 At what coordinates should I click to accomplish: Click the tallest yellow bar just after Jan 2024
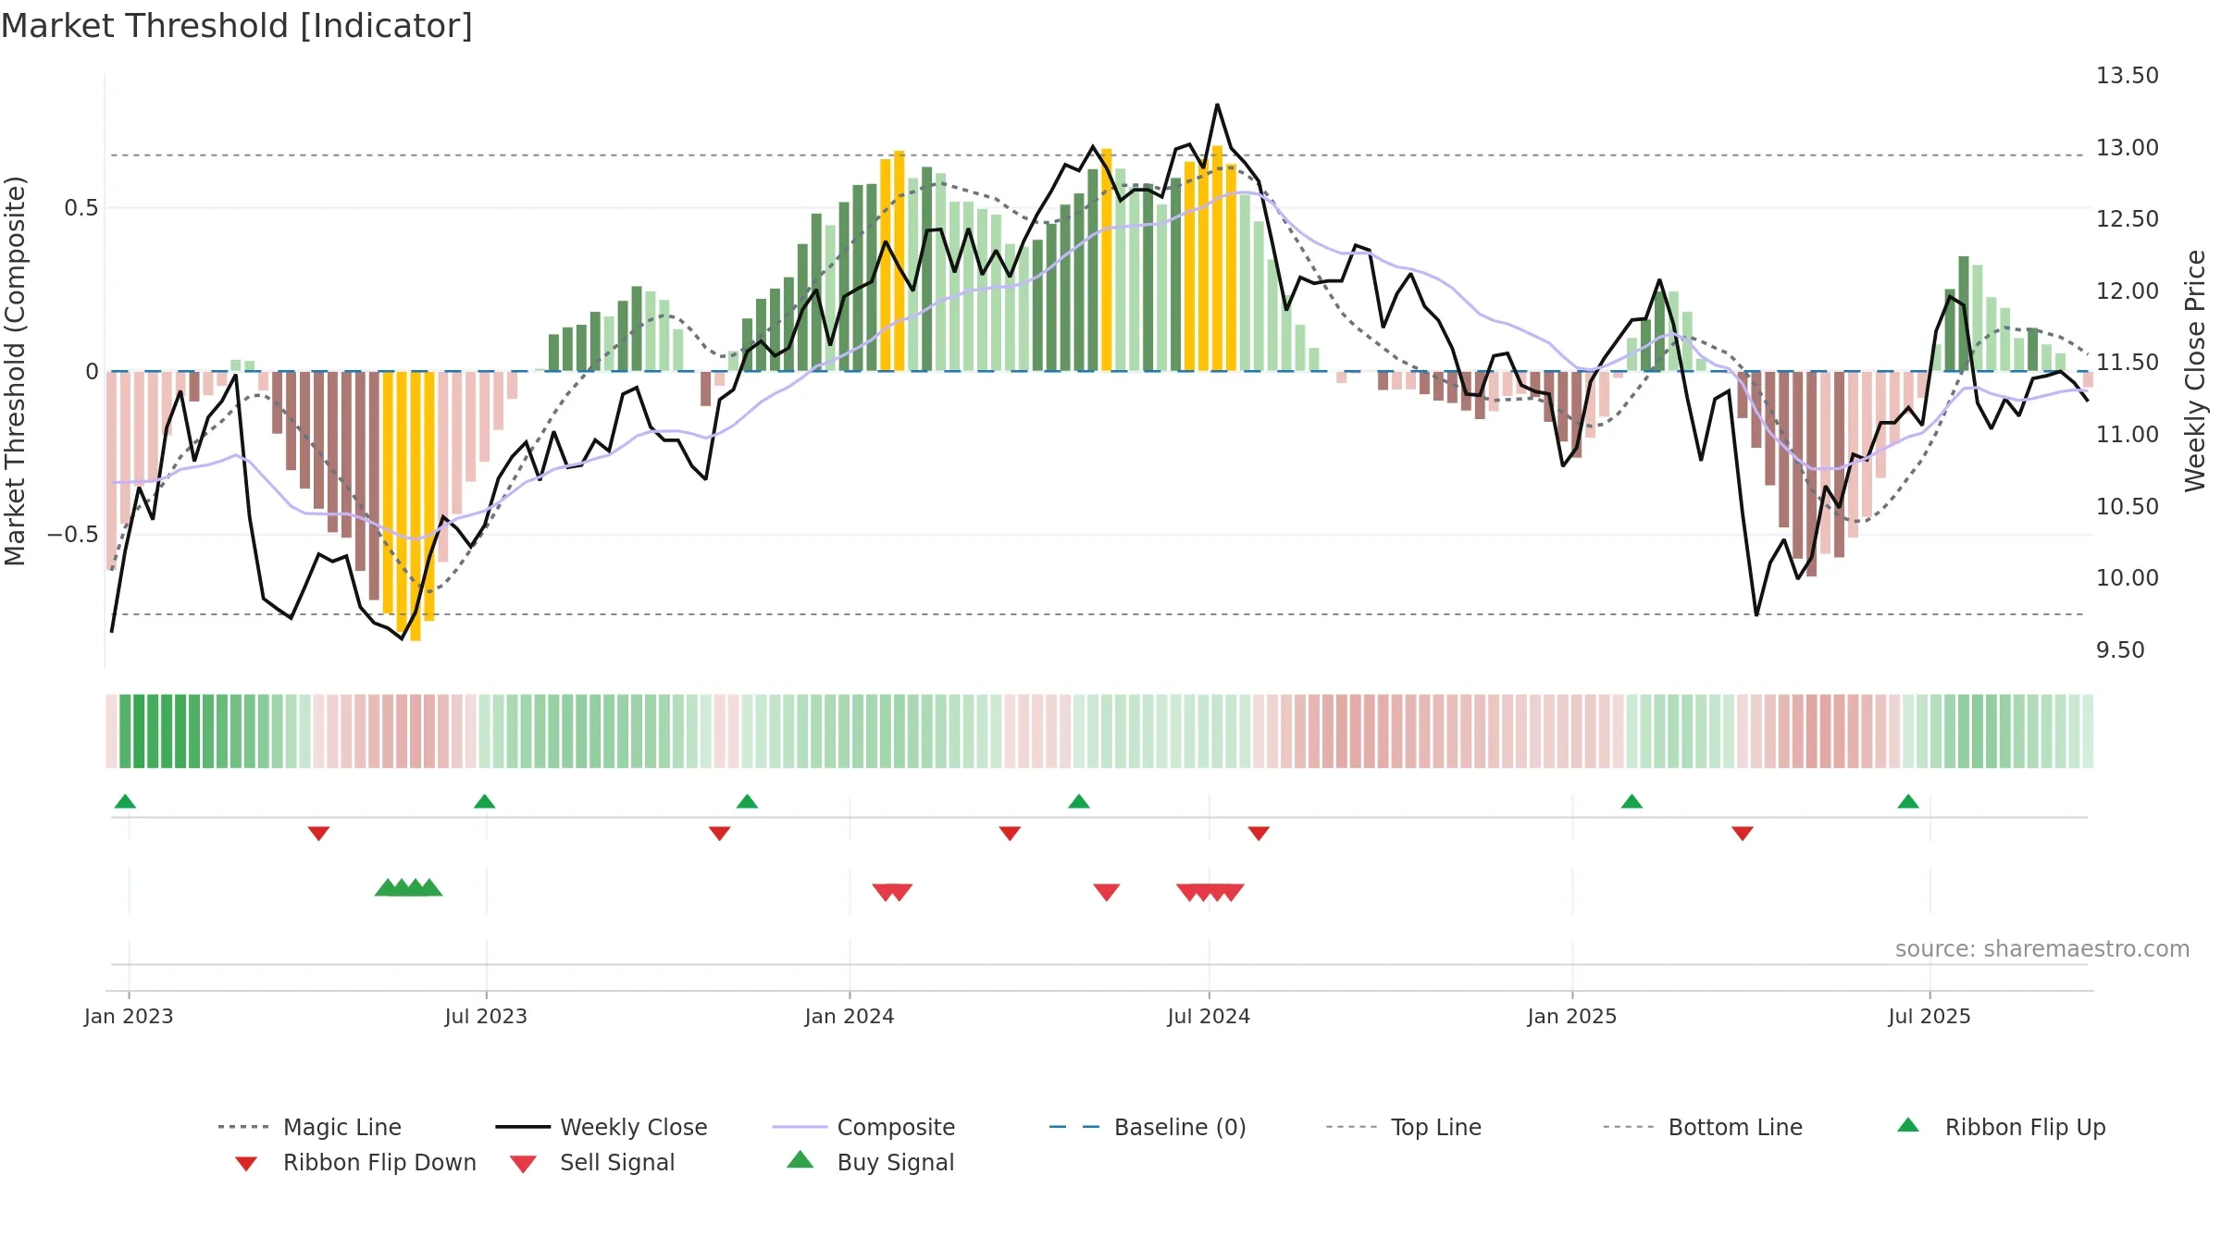(x=899, y=261)
